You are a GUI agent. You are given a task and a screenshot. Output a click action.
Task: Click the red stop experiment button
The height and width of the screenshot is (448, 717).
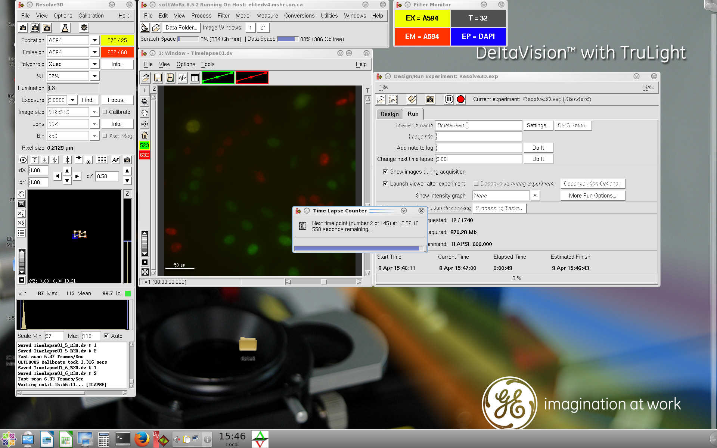pos(461,99)
